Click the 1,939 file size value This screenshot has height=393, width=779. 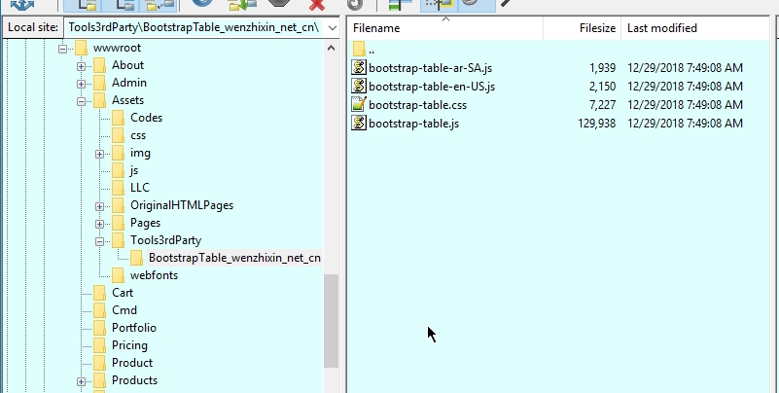click(x=602, y=67)
